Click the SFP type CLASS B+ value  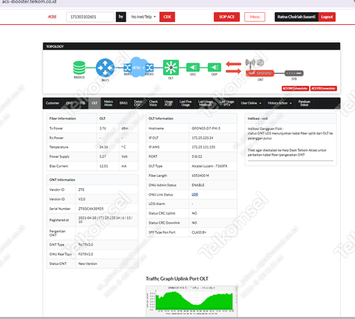pos(199,232)
